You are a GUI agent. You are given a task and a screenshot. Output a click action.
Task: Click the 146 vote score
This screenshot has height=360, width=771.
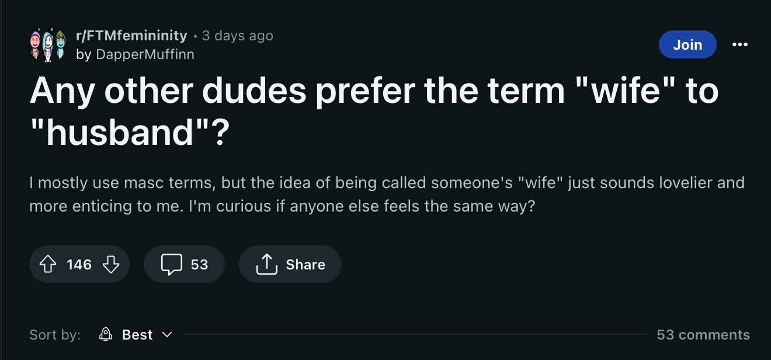(79, 265)
